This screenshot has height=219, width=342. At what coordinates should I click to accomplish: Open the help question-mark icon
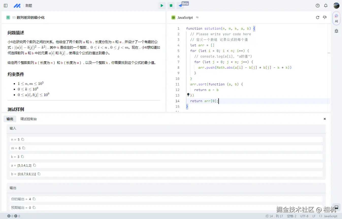point(317,5)
